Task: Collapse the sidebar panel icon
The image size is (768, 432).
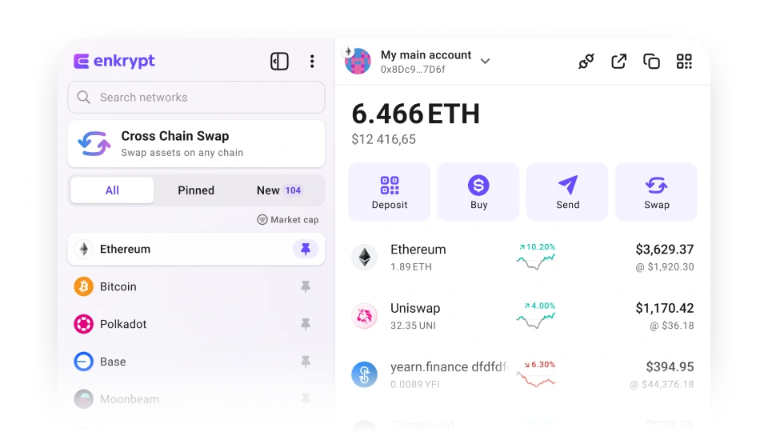Action: 279,62
